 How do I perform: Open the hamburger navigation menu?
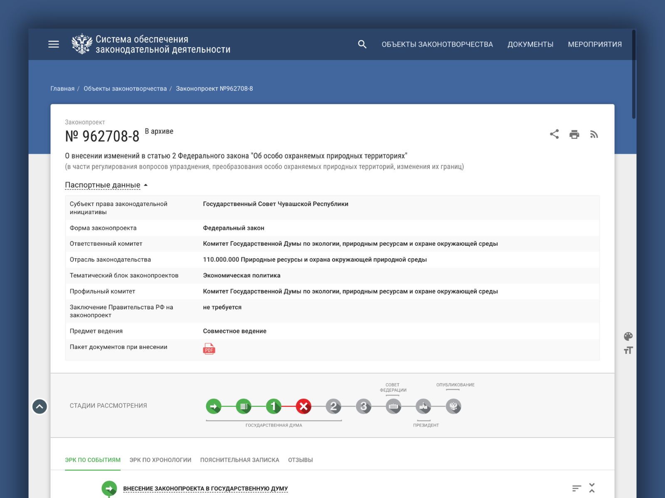(x=54, y=44)
